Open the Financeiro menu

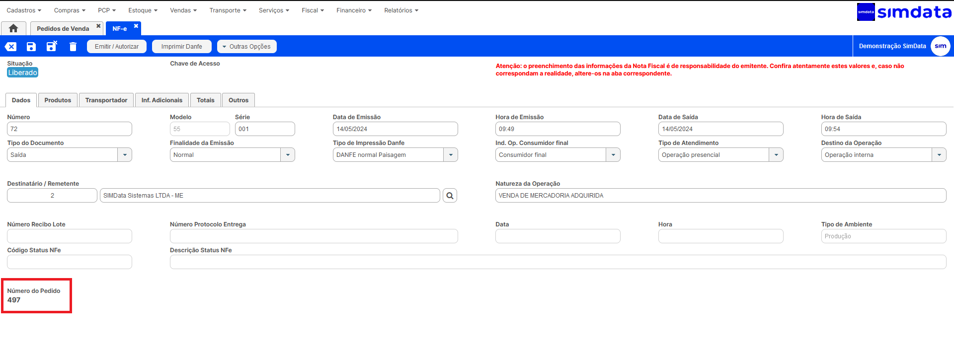coord(354,10)
